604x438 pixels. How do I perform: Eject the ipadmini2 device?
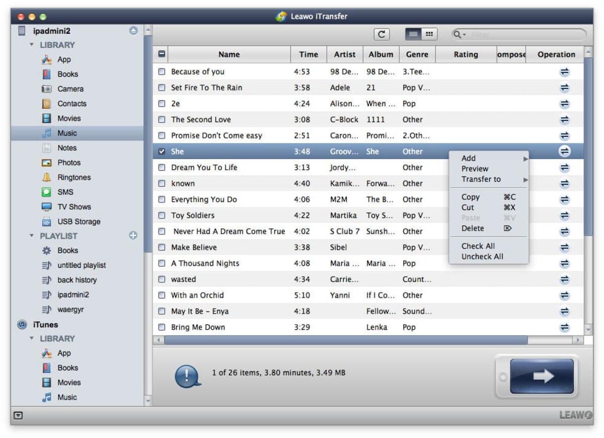coord(133,30)
